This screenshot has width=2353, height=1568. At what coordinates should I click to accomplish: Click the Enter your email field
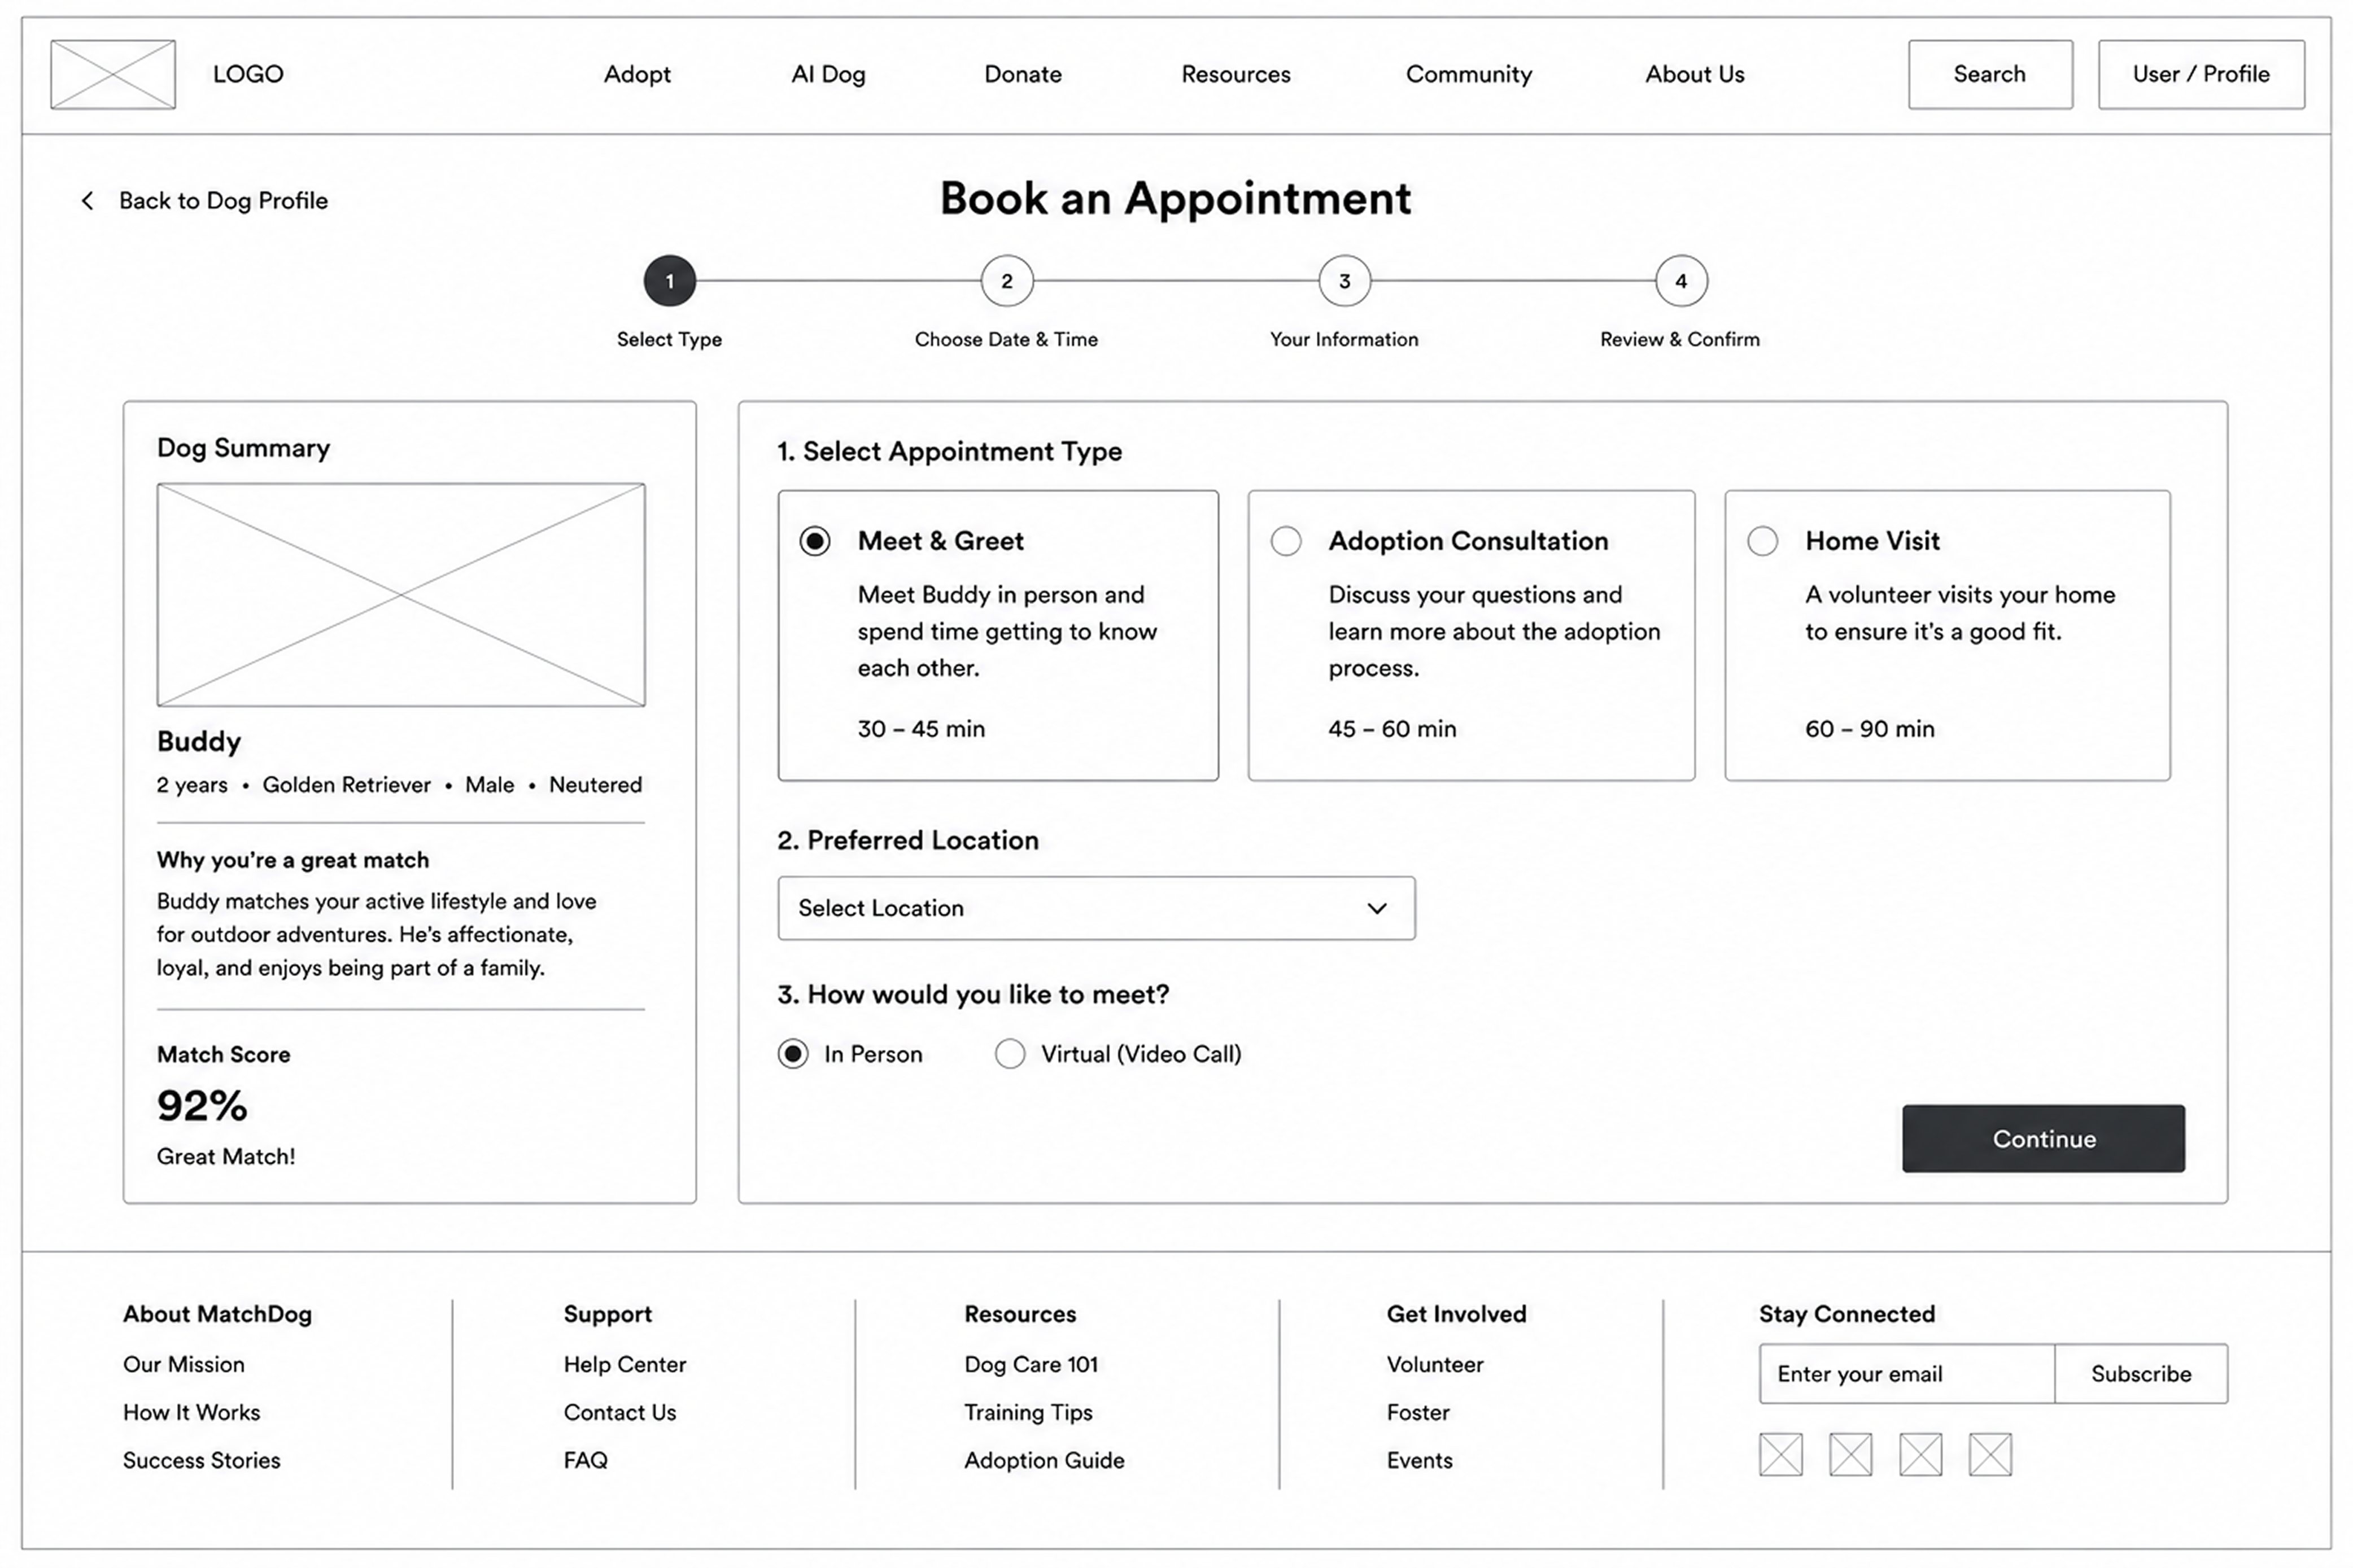pyautogui.click(x=1907, y=1374)
